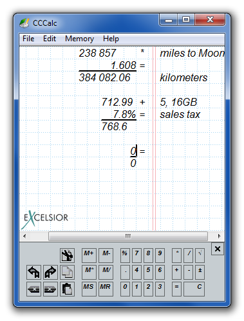The height and width of the screenshot is (321, 244).
Task: Tap the digit 8 key
Action: pos(148,255)
